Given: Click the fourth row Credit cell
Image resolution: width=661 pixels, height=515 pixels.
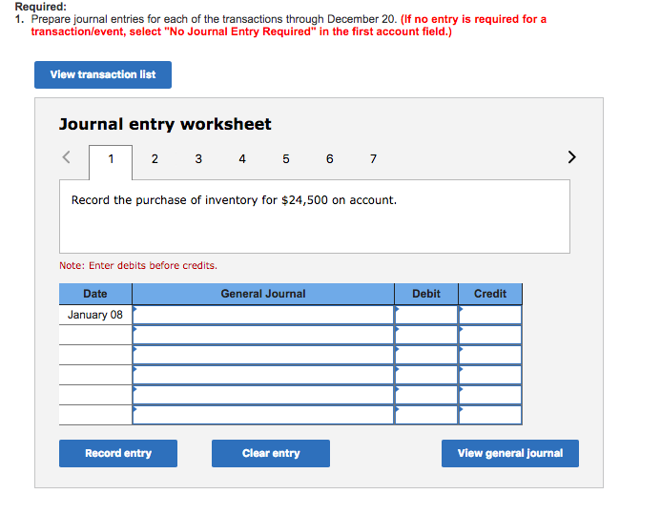Looking at the screenshot, I should [x=490, y=375].
